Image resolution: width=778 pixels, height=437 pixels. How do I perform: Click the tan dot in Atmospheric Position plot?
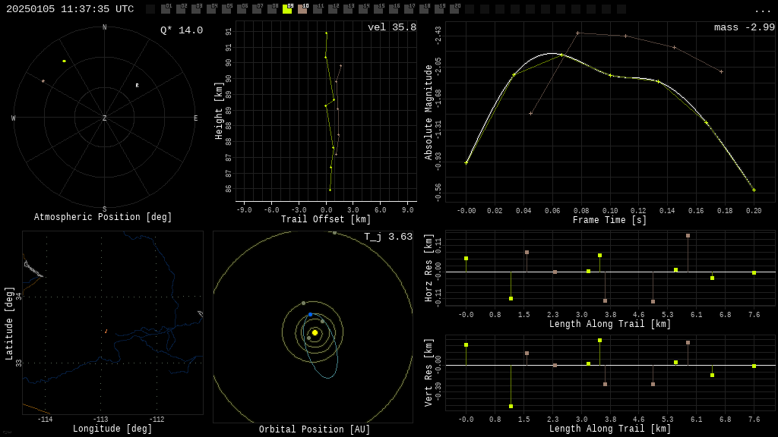tap(43, 80)
